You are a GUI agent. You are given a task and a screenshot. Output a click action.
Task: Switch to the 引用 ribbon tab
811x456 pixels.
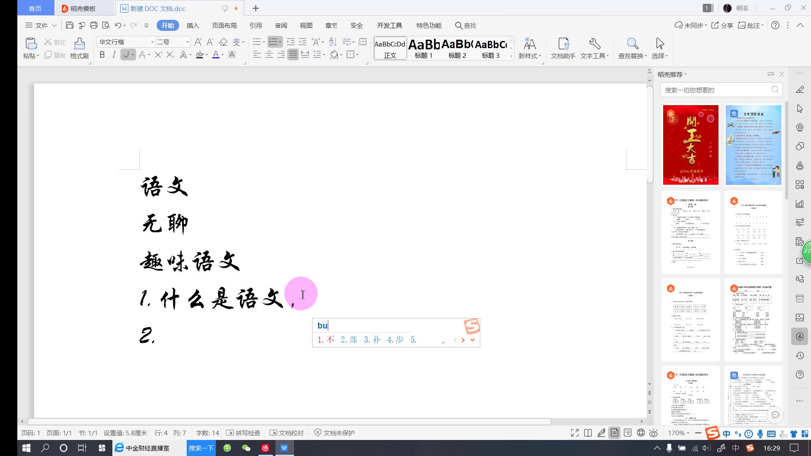[x=256, y=25]
